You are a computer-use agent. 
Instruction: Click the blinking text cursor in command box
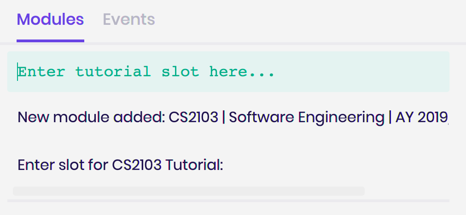(17, 72)
